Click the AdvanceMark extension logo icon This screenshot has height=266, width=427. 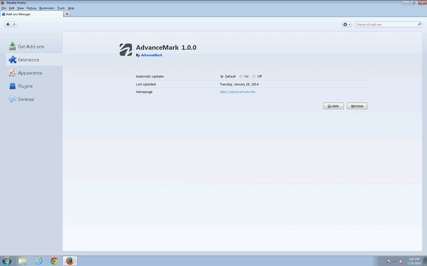pos(126,50)
